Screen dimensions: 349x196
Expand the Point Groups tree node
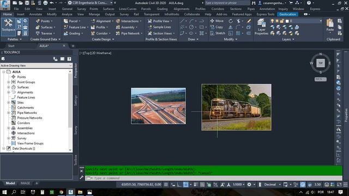[9, 82]
